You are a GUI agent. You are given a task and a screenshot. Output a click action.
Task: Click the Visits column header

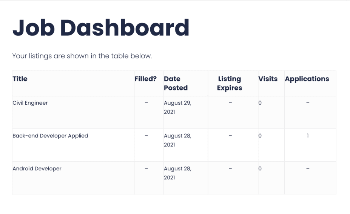268,79
